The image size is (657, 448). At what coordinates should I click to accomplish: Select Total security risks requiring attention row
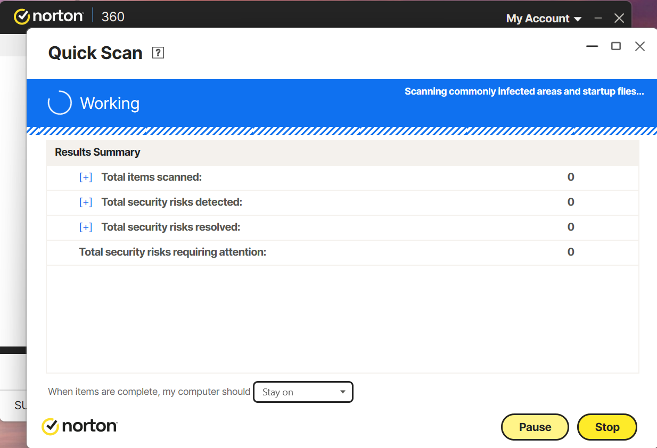(x=342, y=252)
